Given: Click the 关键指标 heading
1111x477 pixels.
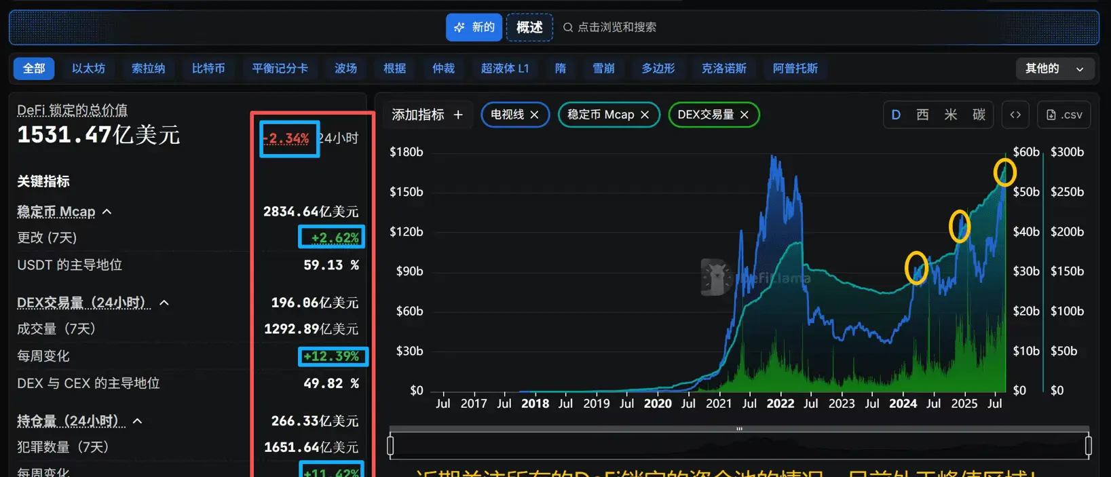Looking at the screenshot, I should (43, 181).
